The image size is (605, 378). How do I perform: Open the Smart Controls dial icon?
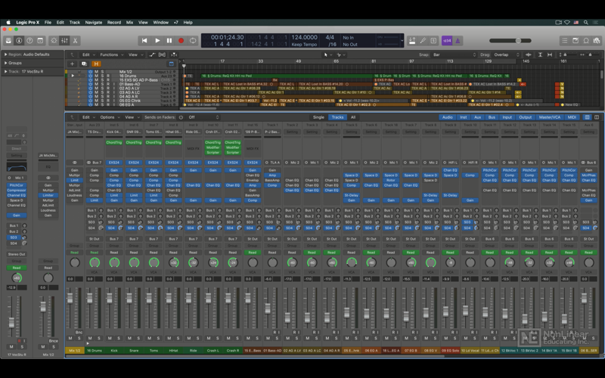coord(54,41)
